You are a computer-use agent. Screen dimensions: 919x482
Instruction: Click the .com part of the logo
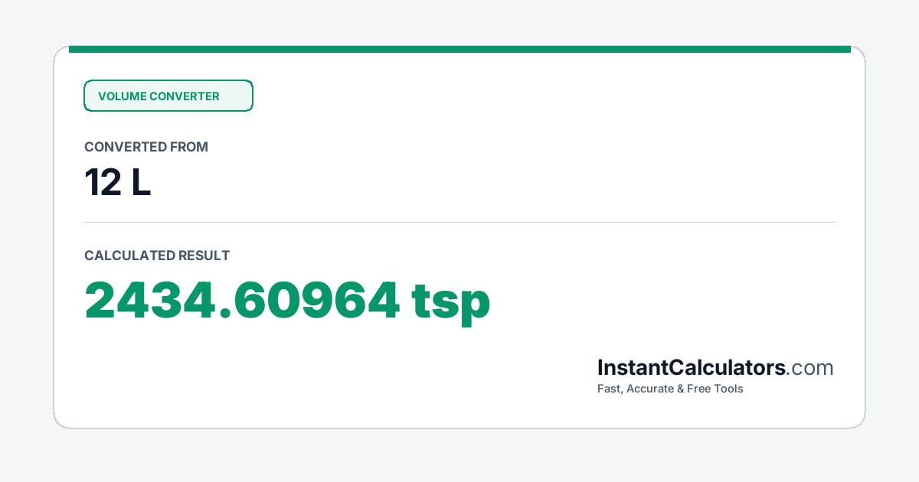(810, 368)
